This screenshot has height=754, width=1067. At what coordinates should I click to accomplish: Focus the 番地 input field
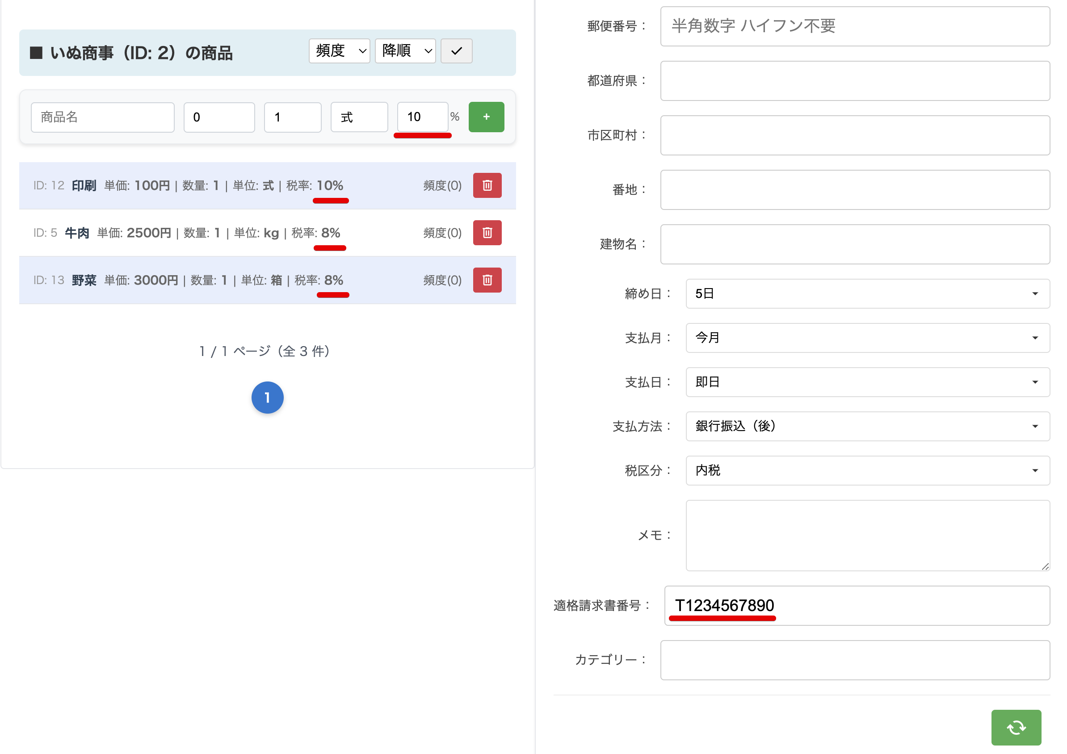(855, 189)
